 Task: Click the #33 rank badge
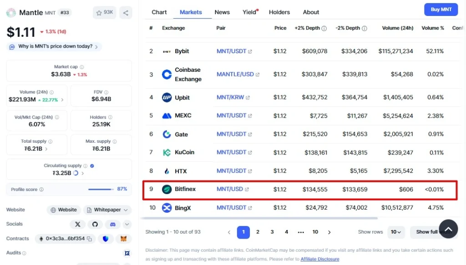point(65,13)
